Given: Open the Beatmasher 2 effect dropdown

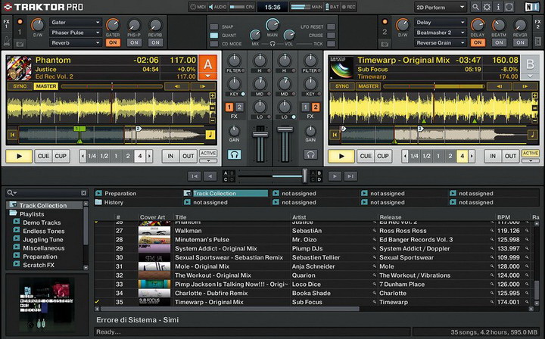Looking at the screenshot, I should [440, 33].
